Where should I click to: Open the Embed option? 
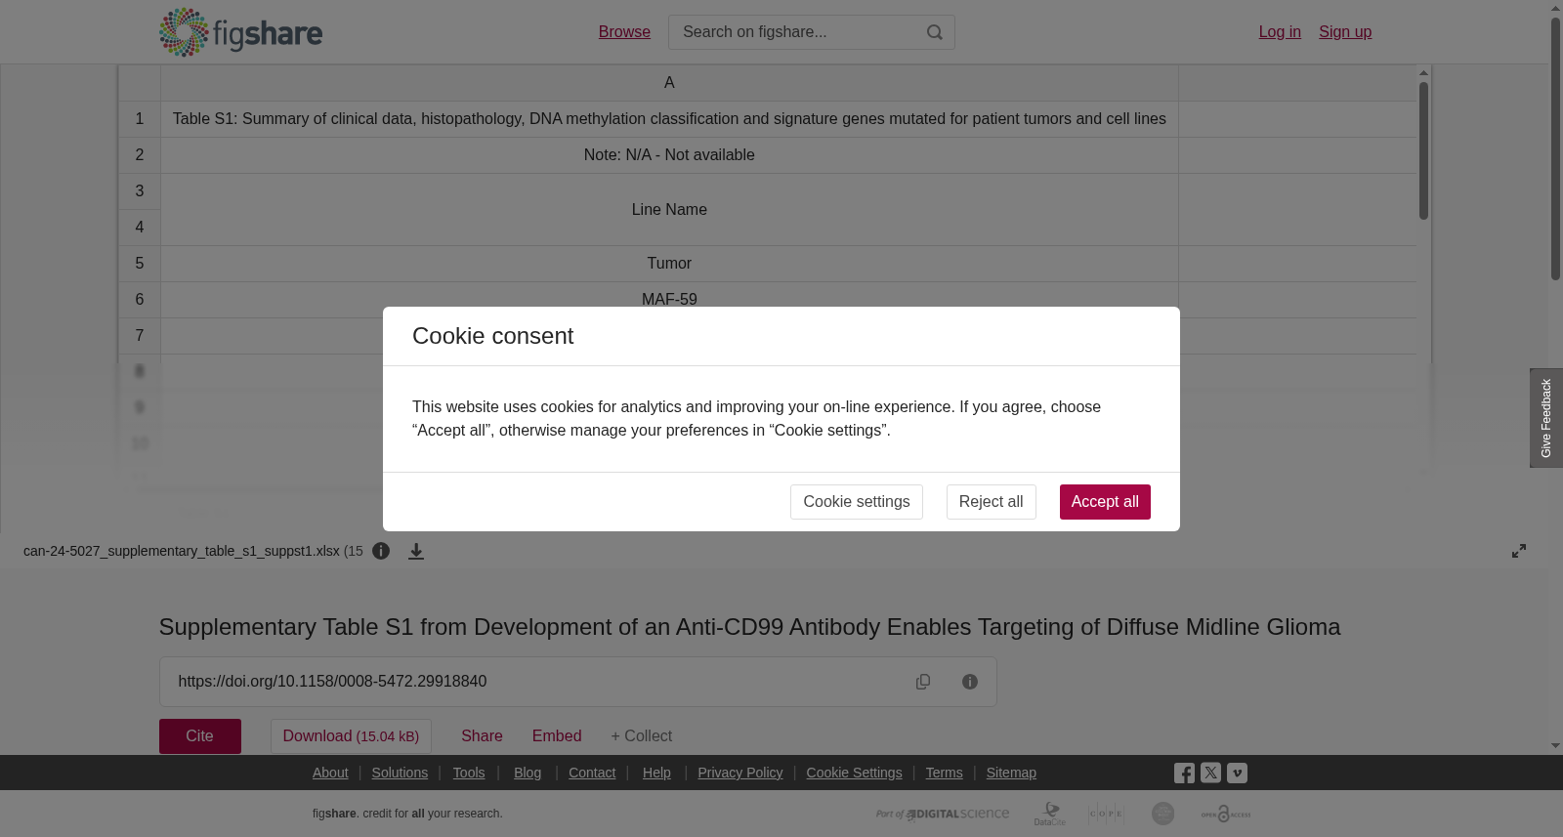pyautogui.click(x=557, y=736)
